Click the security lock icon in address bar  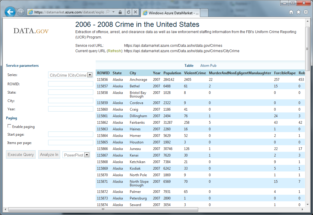[x=120, y=12]
